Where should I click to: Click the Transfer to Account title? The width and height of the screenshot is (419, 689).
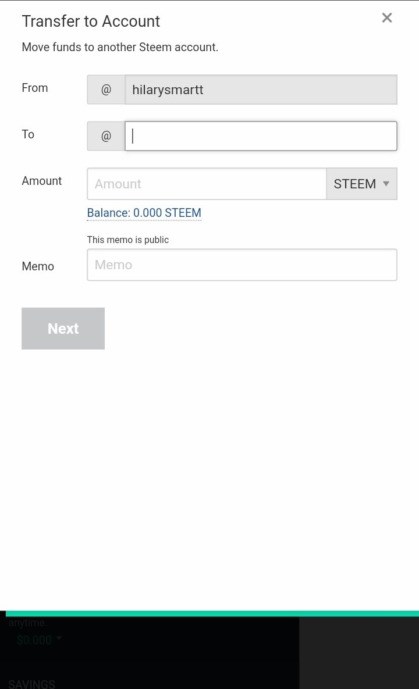[91, 22]
